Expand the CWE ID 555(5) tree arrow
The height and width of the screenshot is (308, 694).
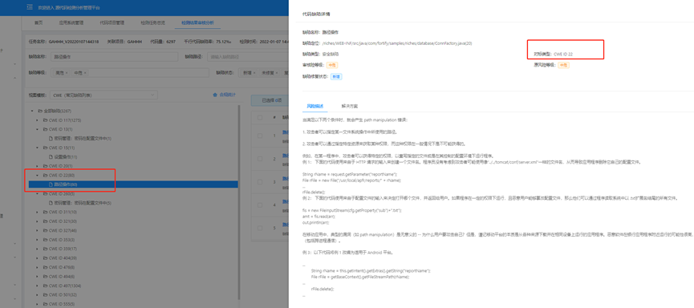click(37, 303)
